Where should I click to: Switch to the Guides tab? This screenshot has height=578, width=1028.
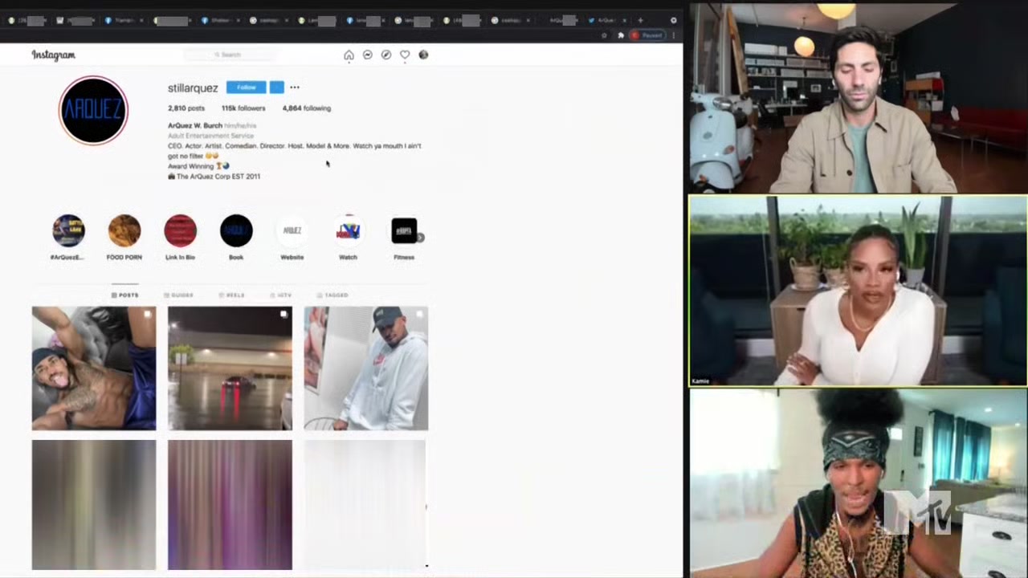click(x=178, y=295)
